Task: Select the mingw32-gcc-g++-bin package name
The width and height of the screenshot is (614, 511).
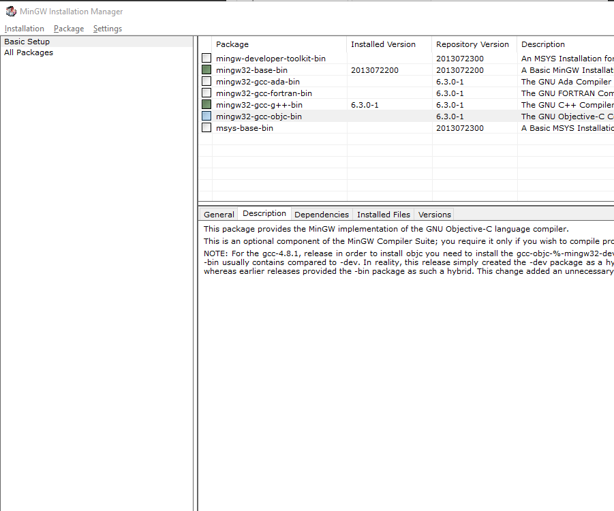Action: [x=259, y=105]
